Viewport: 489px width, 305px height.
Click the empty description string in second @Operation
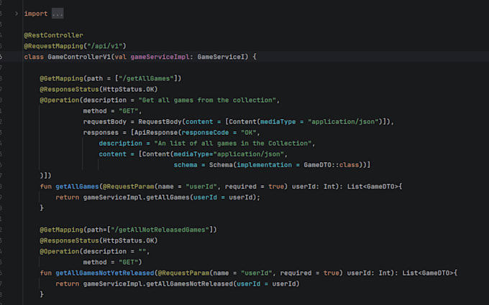142,251
